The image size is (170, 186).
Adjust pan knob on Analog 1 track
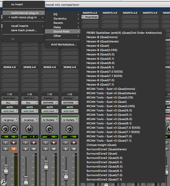(69, 129)
